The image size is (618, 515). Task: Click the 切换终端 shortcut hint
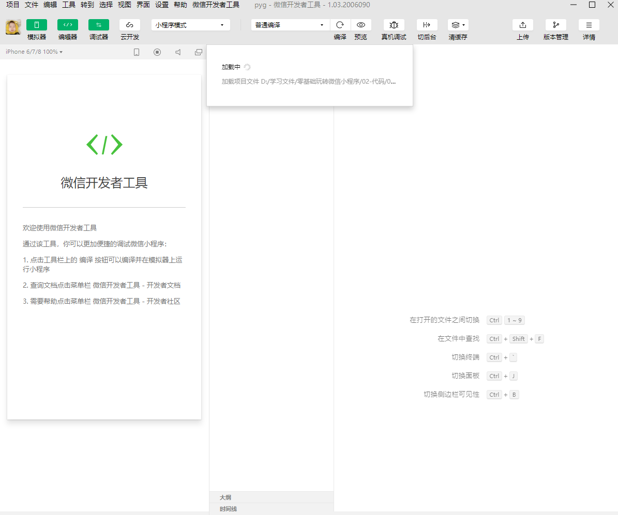tap(465, 357)
